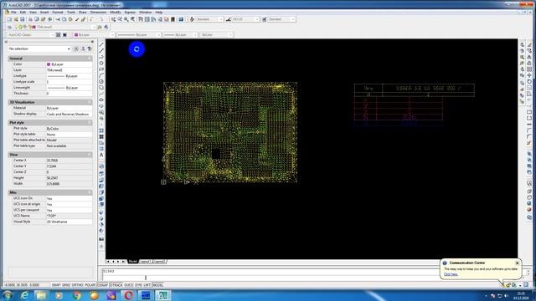Screen dimensions: 536x301
Task: Select the Arc tool in Draw toolbar
Action: point(101,75)
